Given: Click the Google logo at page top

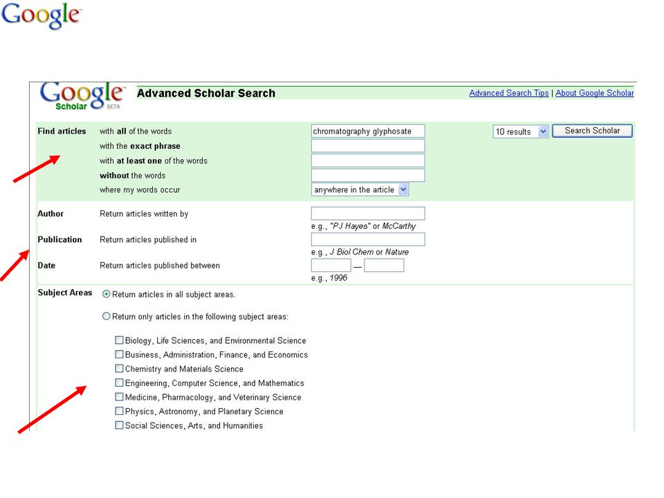Looking at the screenshot, I should pyautogui.click(x=41, y=16).
